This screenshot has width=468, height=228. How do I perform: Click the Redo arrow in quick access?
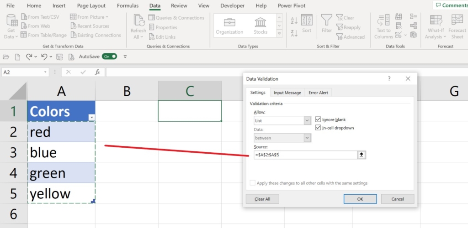coord(29,57)
